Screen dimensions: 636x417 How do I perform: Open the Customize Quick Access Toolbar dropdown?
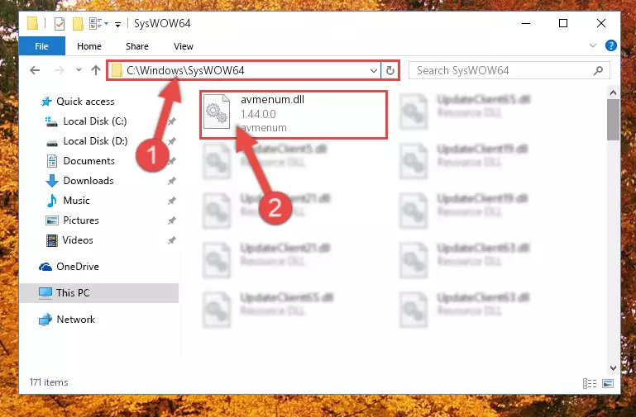[x=117, y=24]
